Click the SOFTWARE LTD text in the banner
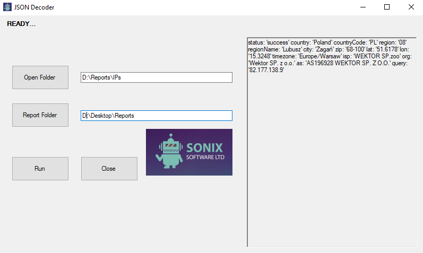Screen dimensions: 423x253 [x=204, y=158]
